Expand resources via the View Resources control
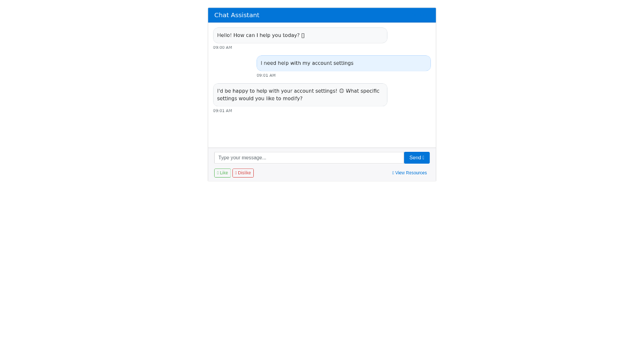The height and width of the screenshot is (338, 644). [411, 173]
